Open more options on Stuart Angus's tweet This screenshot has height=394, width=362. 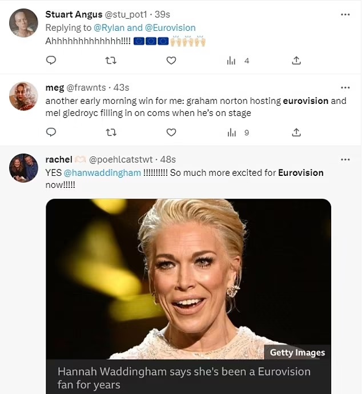pyautogui.click(x=345, y=14)
